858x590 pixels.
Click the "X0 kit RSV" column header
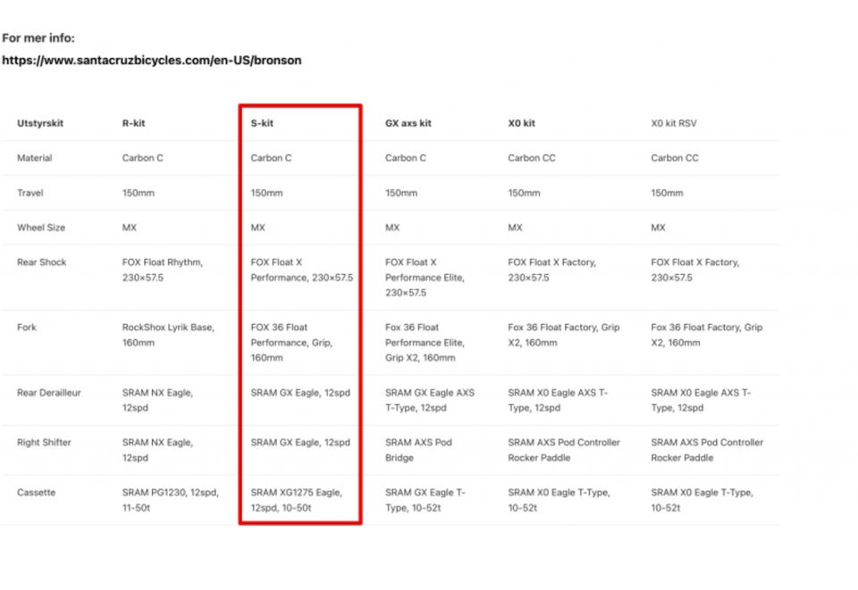click(x=674, y=123)
